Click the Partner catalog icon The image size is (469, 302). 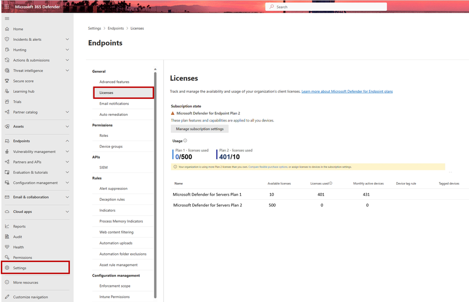[x=7, y=112]
